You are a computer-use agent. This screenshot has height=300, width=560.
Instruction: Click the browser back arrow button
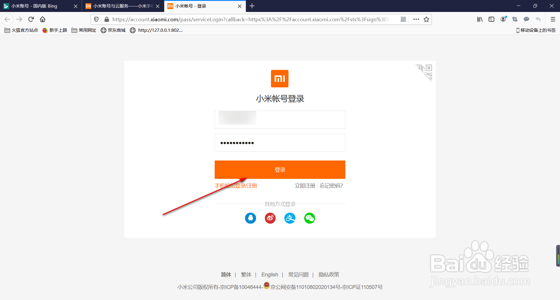click(7, 20)
